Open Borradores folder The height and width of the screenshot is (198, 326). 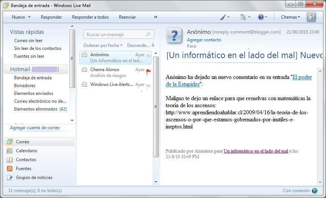point(25,86)
